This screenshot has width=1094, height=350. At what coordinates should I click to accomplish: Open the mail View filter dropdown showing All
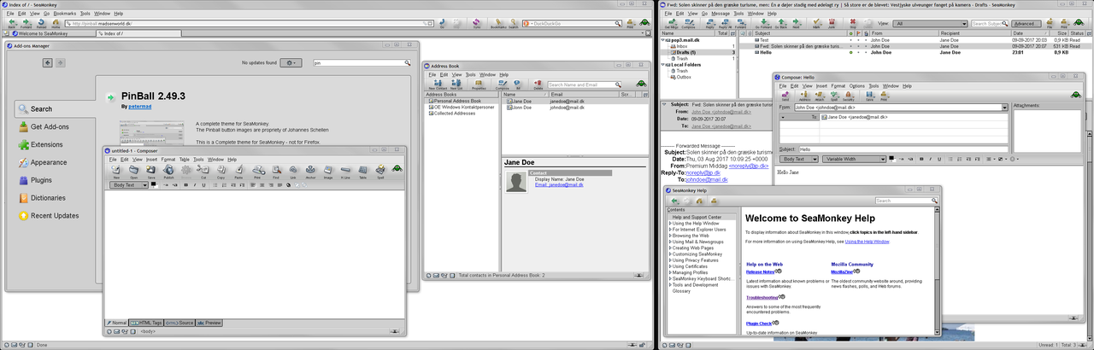click(929, 24)
